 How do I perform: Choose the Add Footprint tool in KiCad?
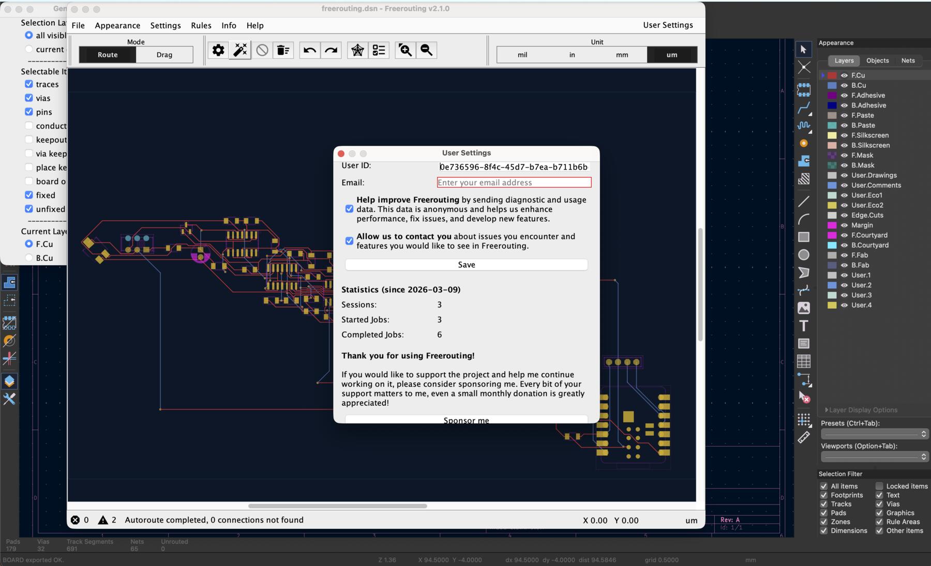pos(803,90)
